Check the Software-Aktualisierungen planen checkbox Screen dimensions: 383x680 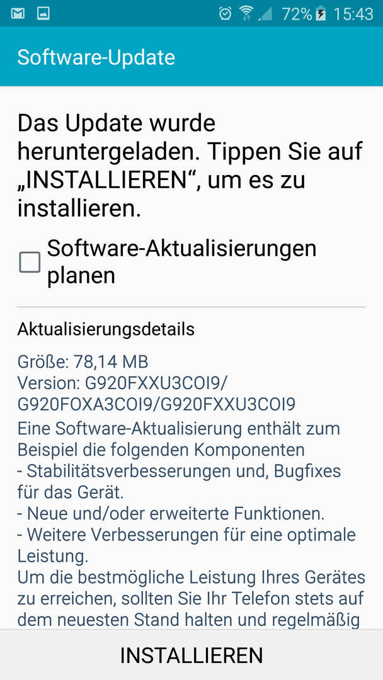[30, 262]
